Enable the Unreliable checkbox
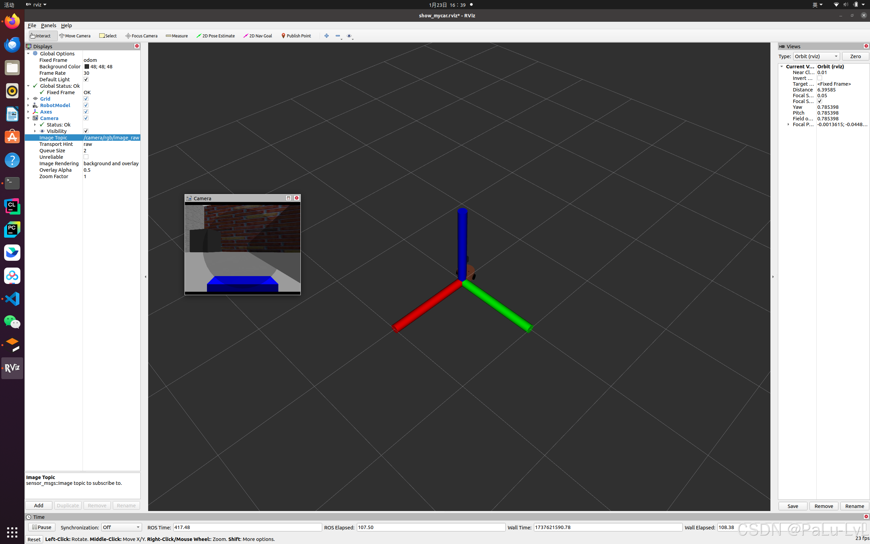Screen dimensions: 870x544 pyautogui.click(x=86, y=157)
